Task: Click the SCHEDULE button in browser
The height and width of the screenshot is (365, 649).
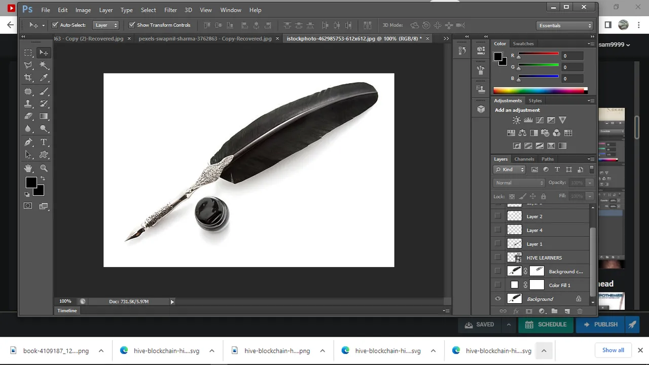Action: point(546,324)
